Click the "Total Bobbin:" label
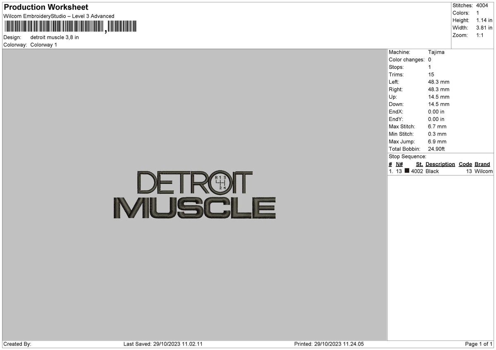 point(405,149)
